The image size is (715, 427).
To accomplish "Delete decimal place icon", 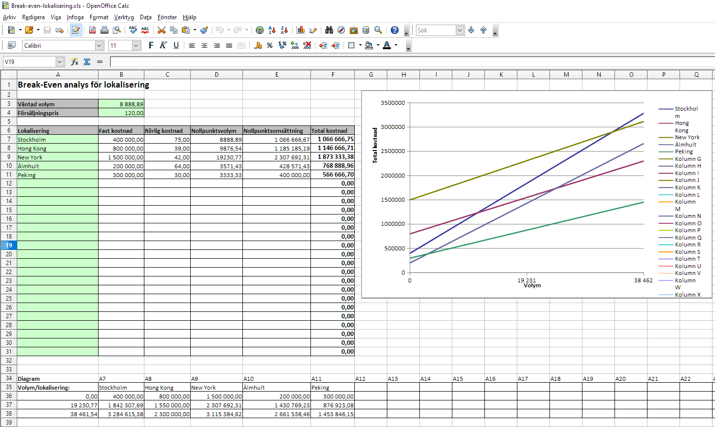I will coord(307,45).
